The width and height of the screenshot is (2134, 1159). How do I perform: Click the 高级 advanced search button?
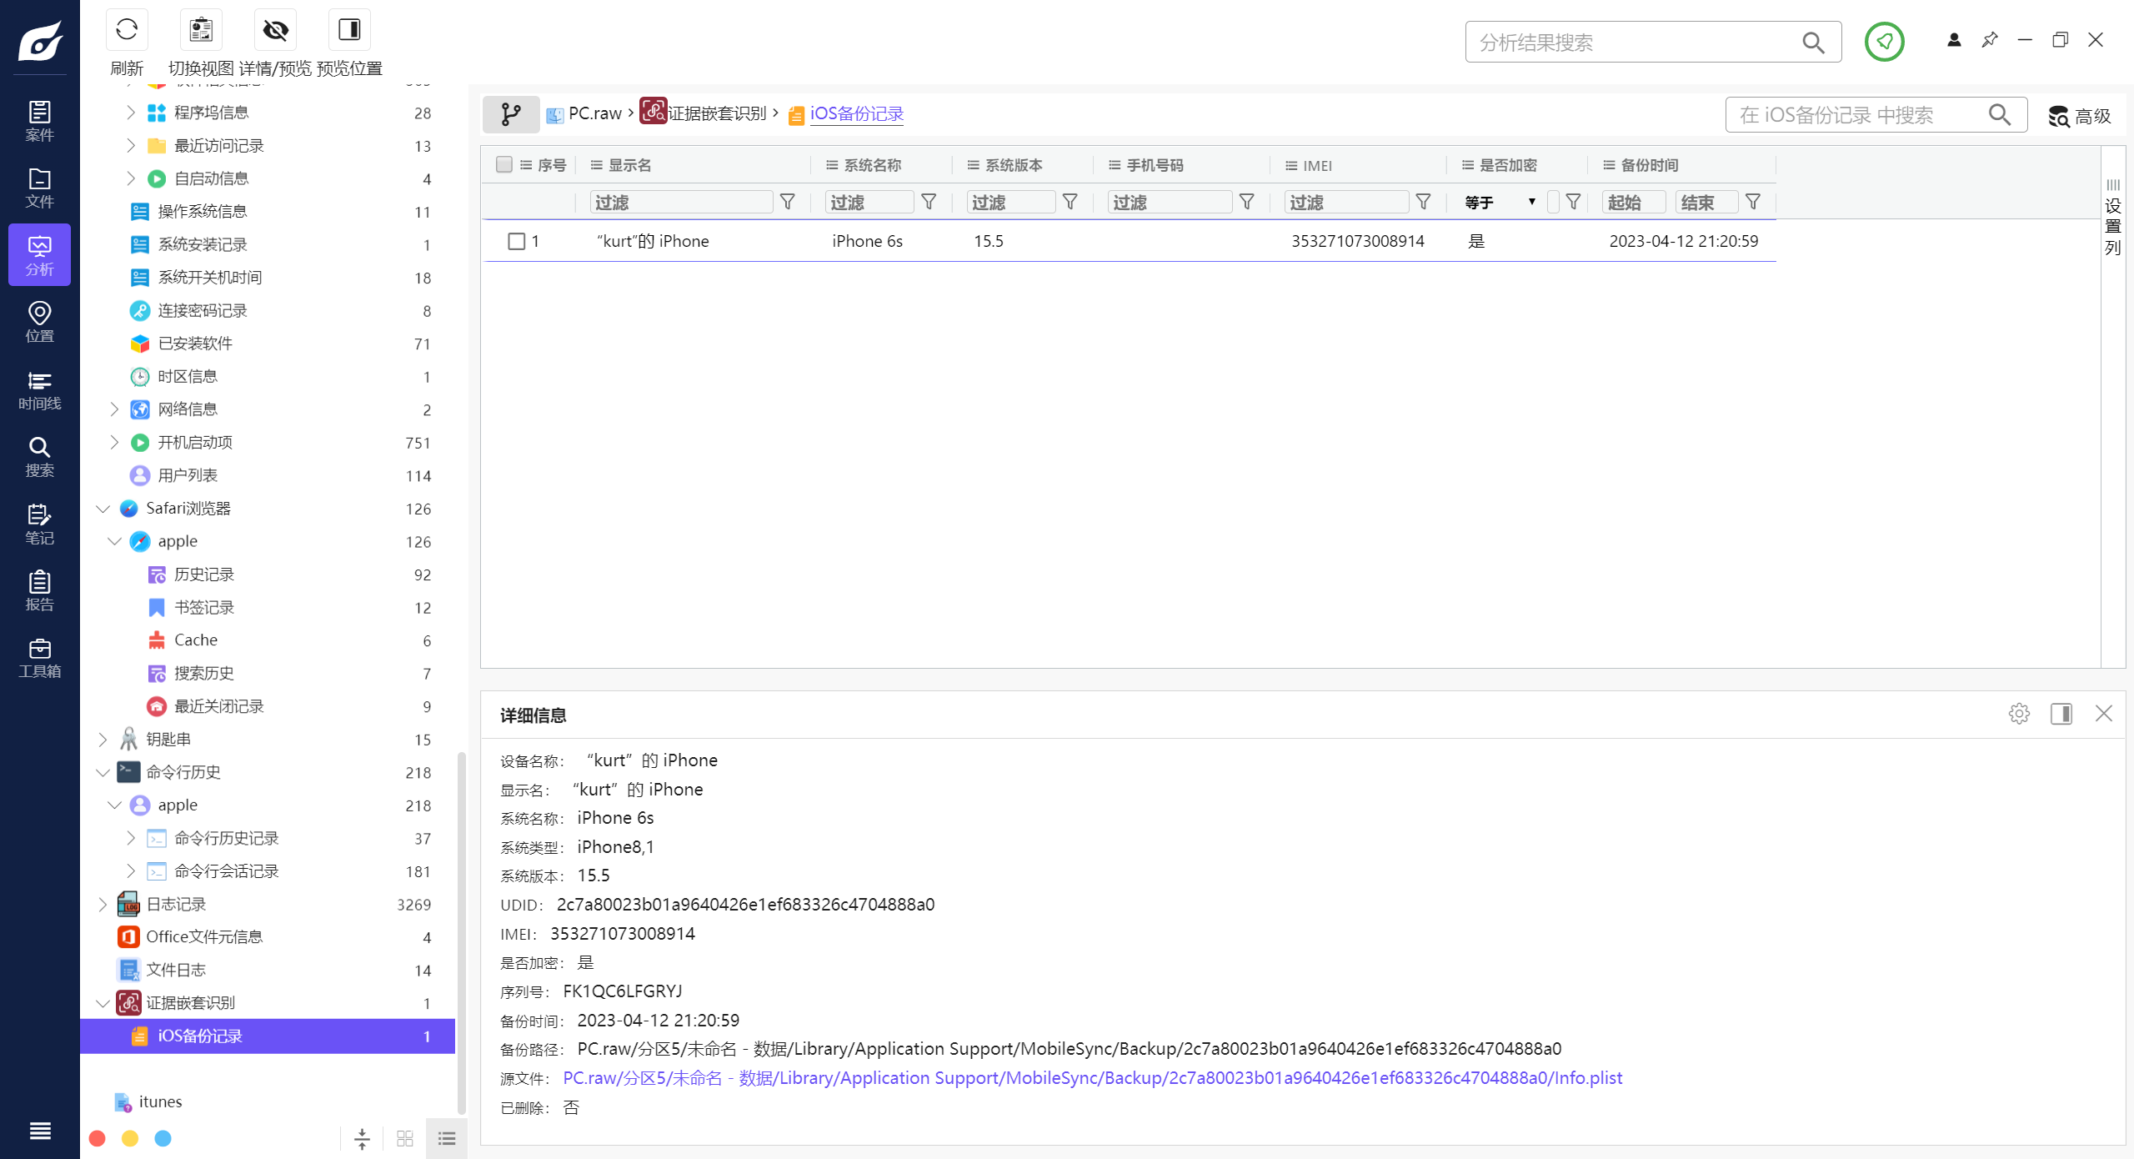click(2080, 116)
